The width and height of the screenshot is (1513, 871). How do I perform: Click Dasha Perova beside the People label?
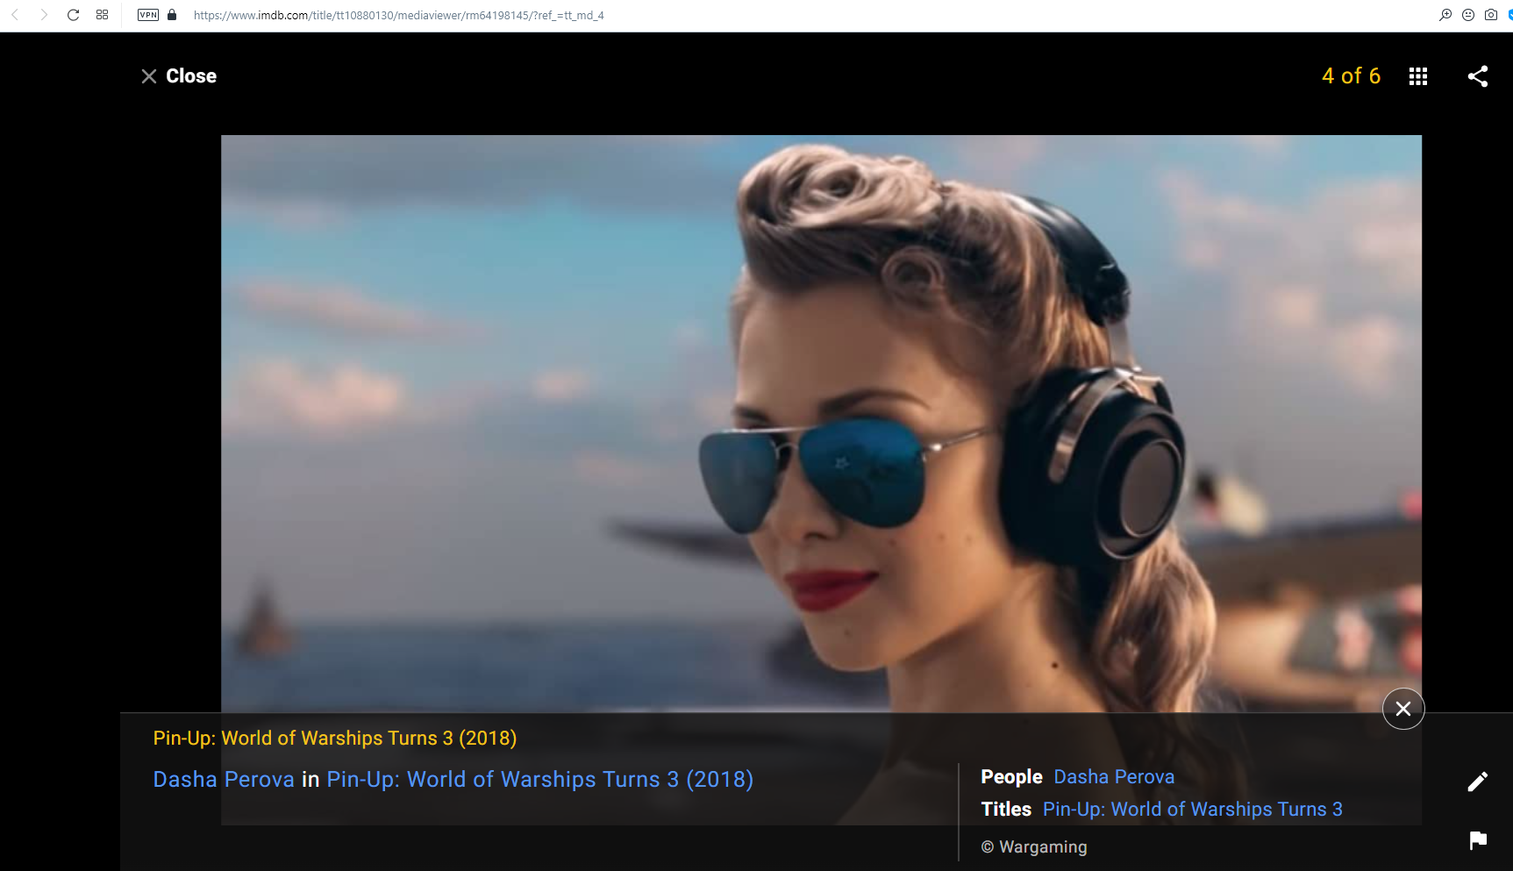pos(1114,777)
